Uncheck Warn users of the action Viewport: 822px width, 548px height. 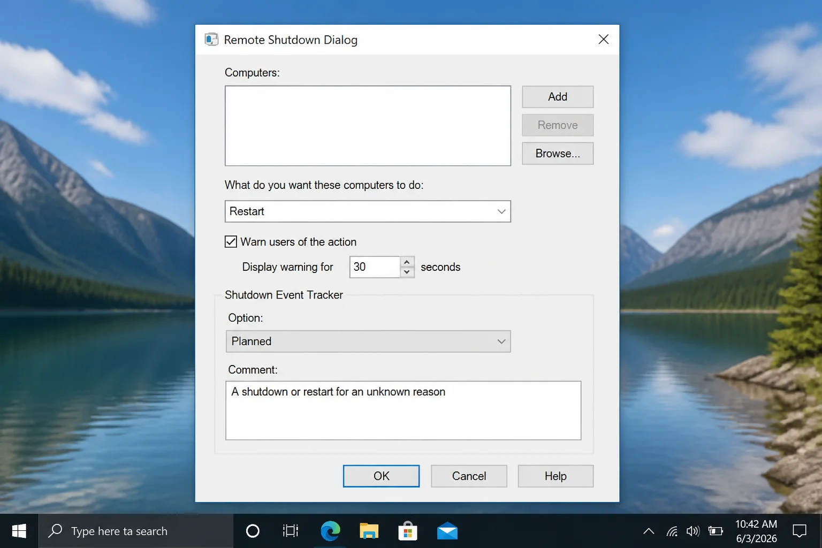pyautogui.click(x=231, y=242)
